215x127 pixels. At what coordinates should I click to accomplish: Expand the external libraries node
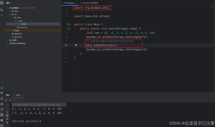7,40
